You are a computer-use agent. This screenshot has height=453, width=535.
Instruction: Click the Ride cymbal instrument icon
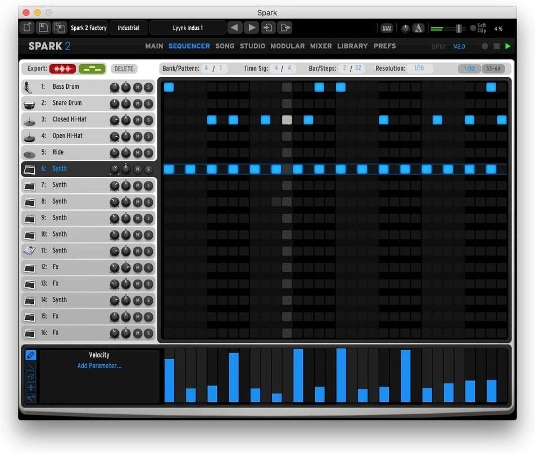[x=29, y=154]
